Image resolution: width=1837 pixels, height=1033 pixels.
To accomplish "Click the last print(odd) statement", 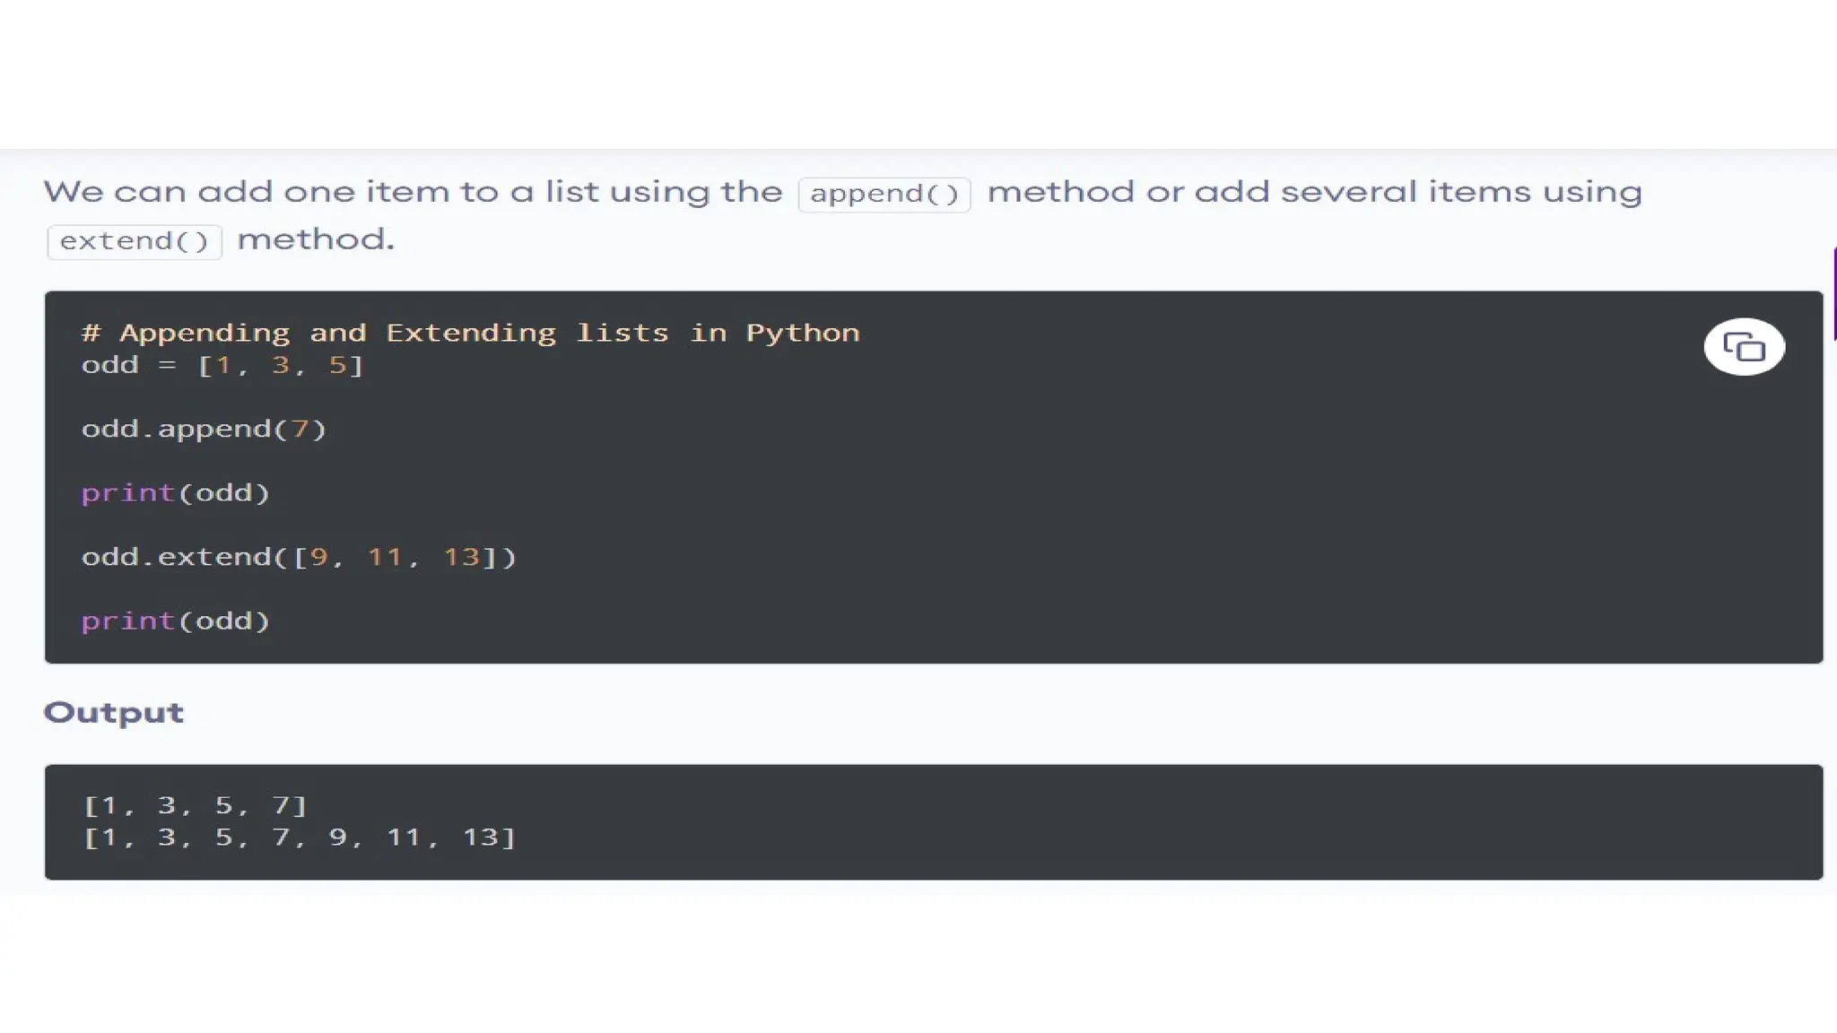I will [x=175, y=621].
